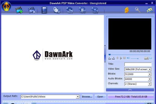Viewport: 156px width, 104px height.
Task: Click the www.dawnark.com logo text
Action: click(x=58, y=59)
